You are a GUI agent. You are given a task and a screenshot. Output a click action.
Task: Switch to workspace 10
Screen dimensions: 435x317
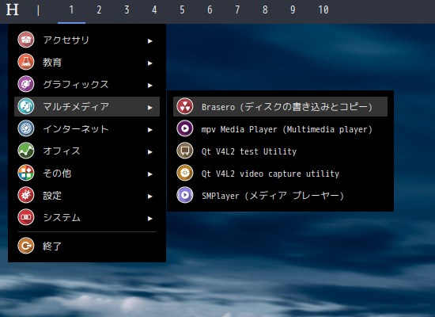[x=323, y=10]
